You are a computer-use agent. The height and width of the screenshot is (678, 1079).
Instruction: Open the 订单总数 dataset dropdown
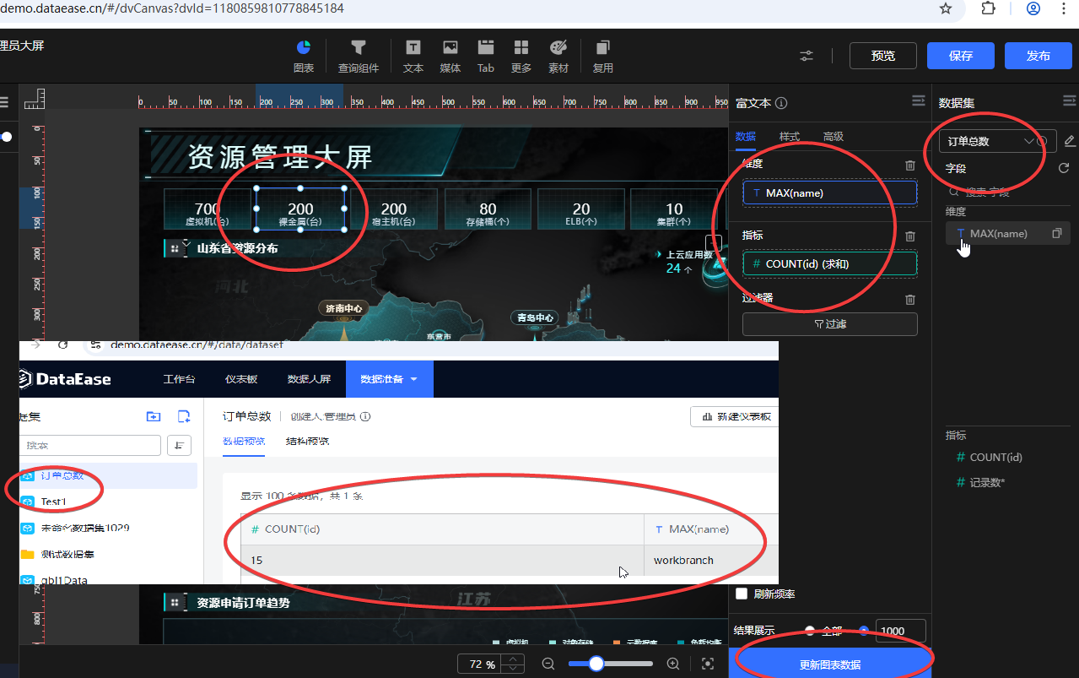pyautogui.click(x=989, y=141)
